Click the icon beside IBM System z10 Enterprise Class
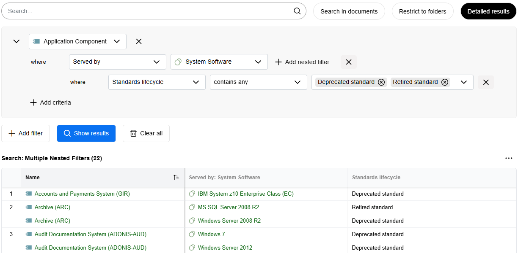This screenshot has height=253, width=518. [x=192, y=194]
